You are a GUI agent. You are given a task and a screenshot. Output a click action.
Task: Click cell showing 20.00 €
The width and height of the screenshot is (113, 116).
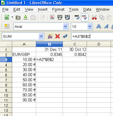(24, 65)
